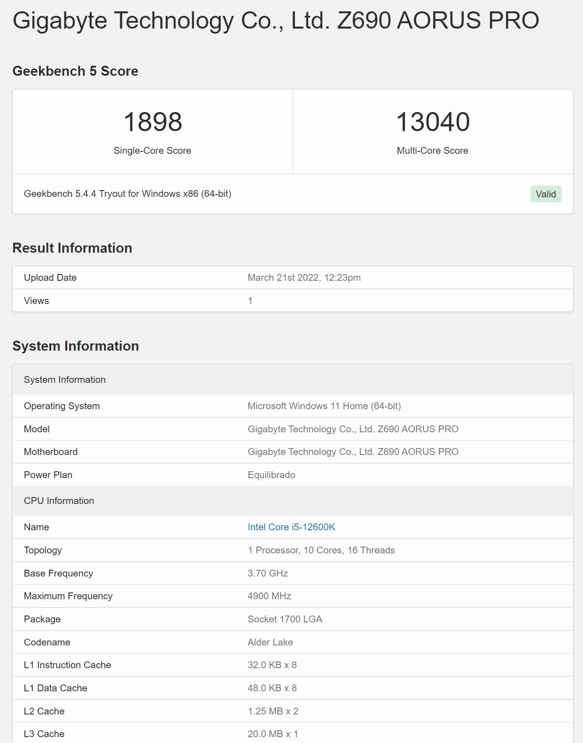Select the upload date March 21st 2022
The image size is (583, 743).
pos(304,278)
